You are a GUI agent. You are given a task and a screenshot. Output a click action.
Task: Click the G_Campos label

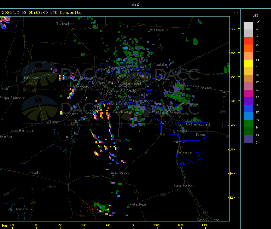coord(204,88)
